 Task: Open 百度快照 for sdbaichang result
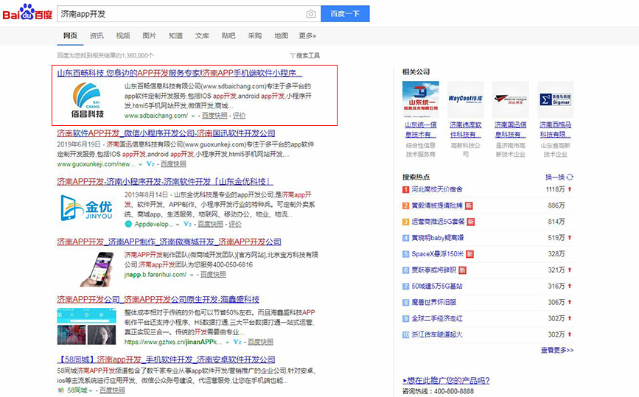[x=214, y=116]
